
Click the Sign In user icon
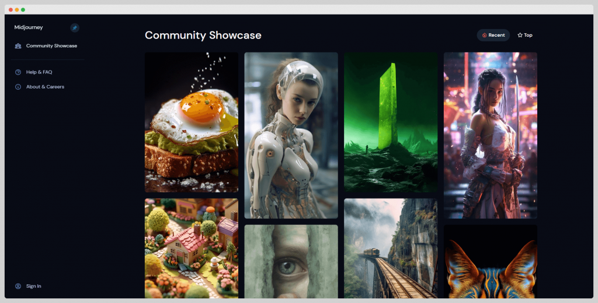click(18, 286)
